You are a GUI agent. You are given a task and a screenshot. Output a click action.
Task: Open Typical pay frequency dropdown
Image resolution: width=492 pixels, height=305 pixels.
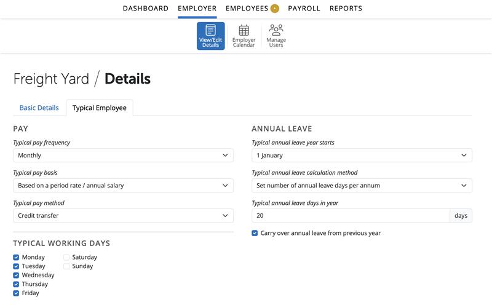(123, 156)
